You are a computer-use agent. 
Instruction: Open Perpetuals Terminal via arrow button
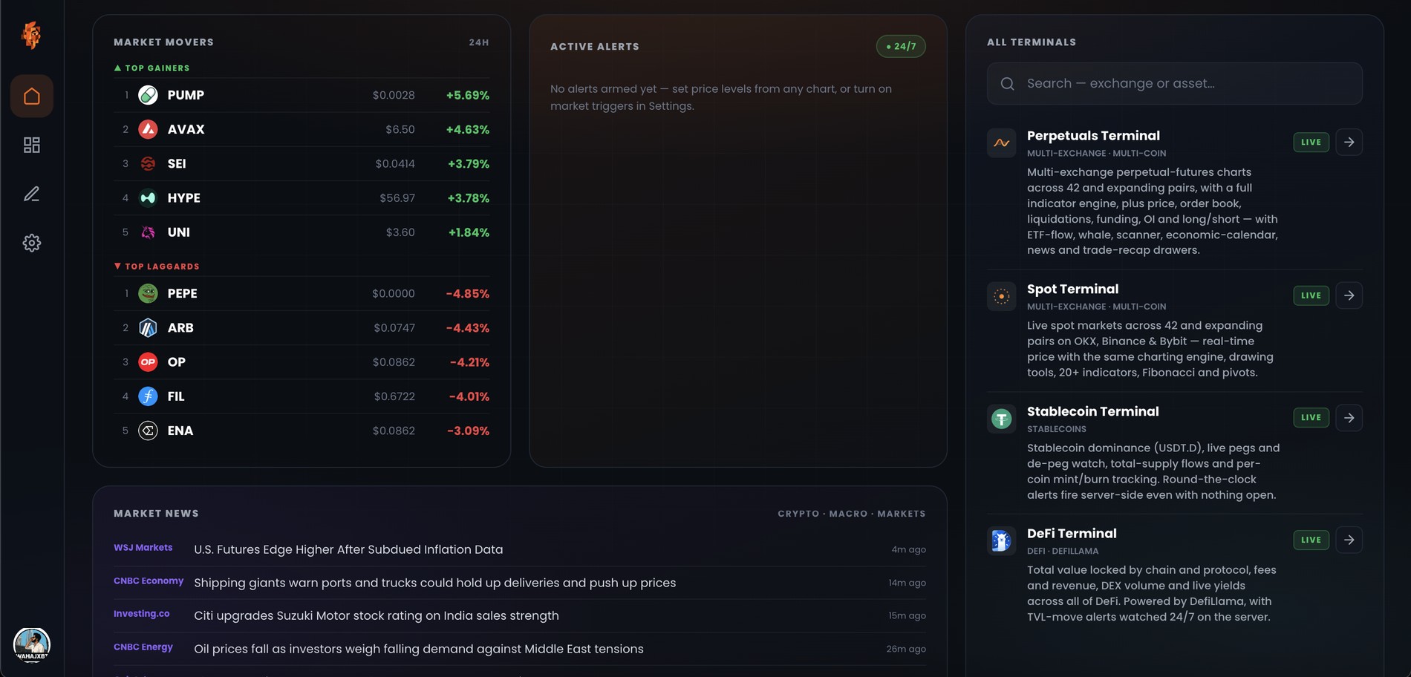tap(1349, 142)
